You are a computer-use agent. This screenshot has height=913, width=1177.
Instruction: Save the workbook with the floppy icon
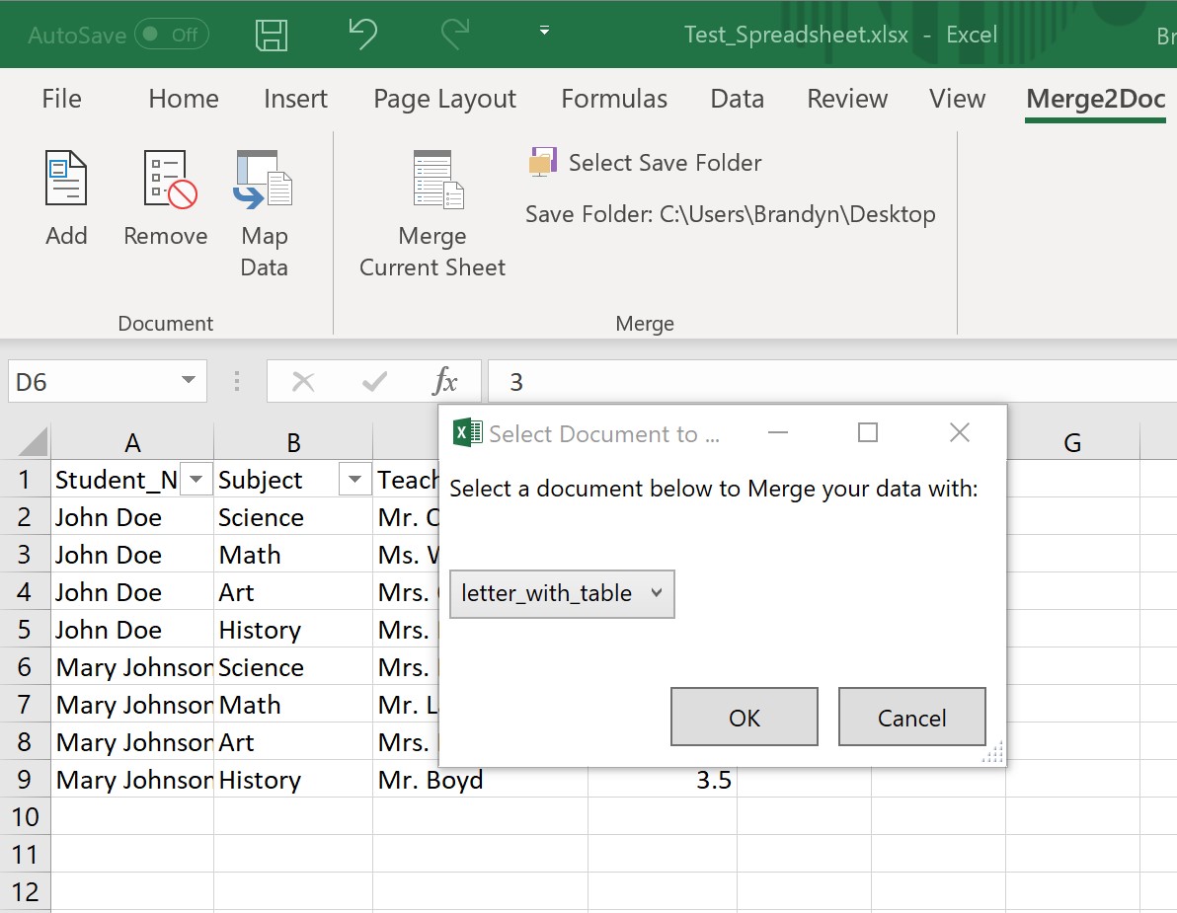click(271, 35)
